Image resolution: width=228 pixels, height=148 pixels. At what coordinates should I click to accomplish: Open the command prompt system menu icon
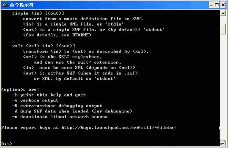(5, 5)
